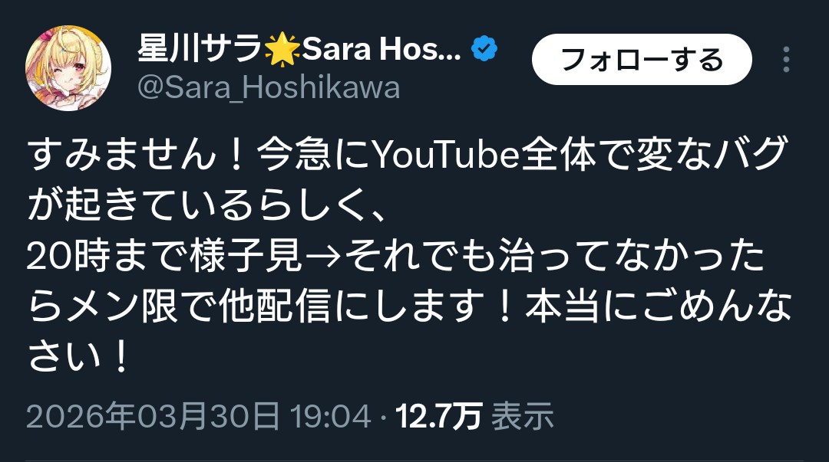Click the blue verified badge

click(484, 48)
